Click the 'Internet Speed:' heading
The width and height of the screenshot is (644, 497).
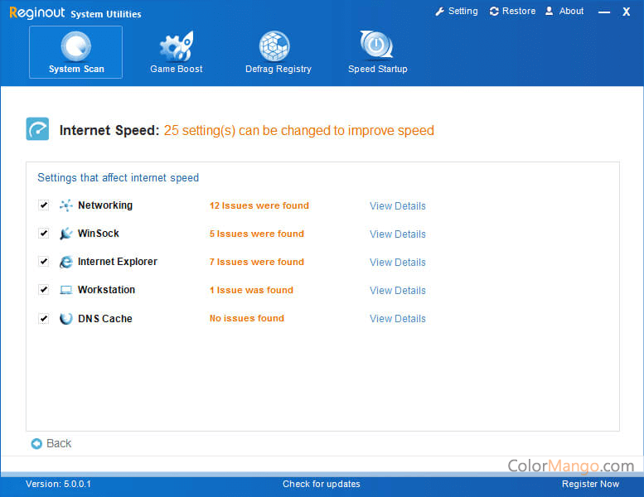click(109, 130)
